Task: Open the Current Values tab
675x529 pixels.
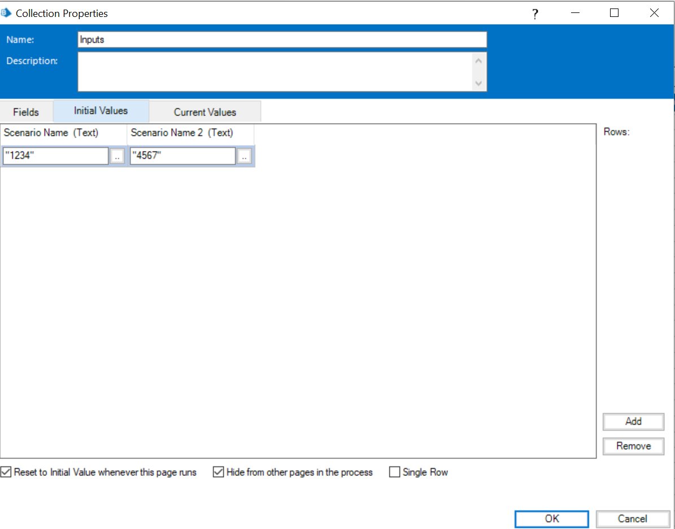Action: [x=204, y=111]
